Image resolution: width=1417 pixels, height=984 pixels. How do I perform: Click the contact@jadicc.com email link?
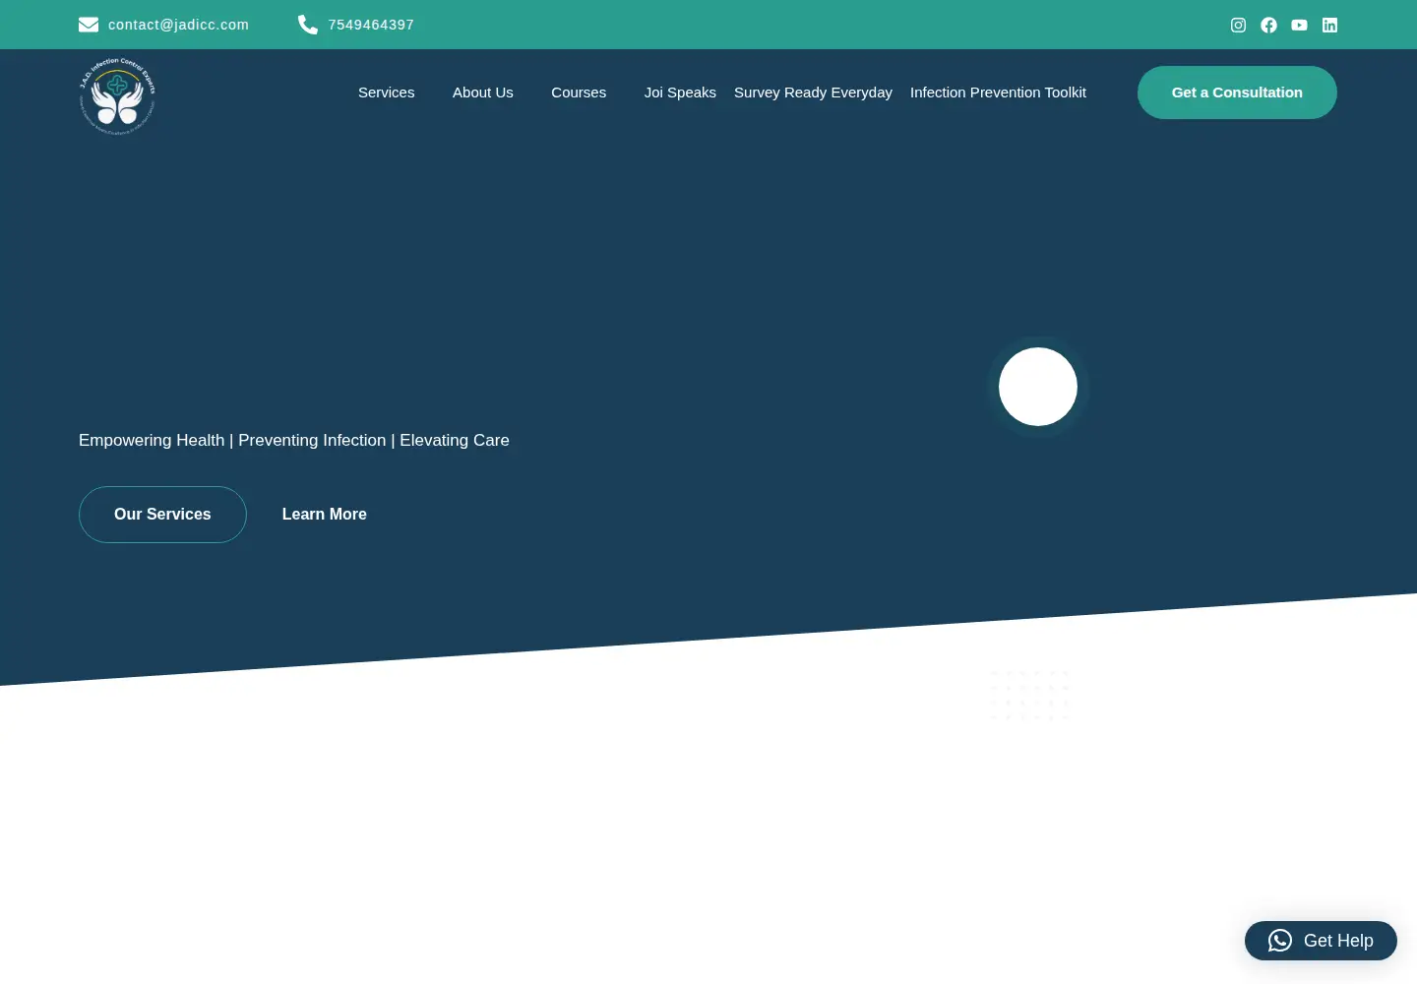pyautogui.click(x=178, y=25)
